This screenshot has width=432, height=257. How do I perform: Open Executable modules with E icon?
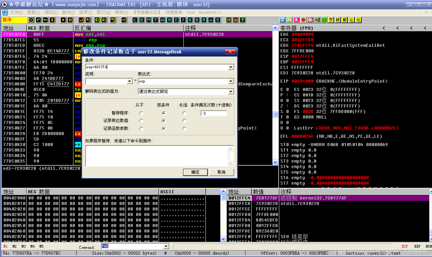pos(142,20)
